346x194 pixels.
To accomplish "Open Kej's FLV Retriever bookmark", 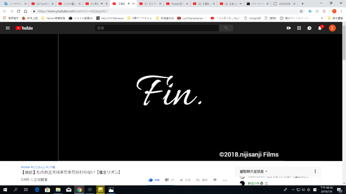I will click(110, 18).
